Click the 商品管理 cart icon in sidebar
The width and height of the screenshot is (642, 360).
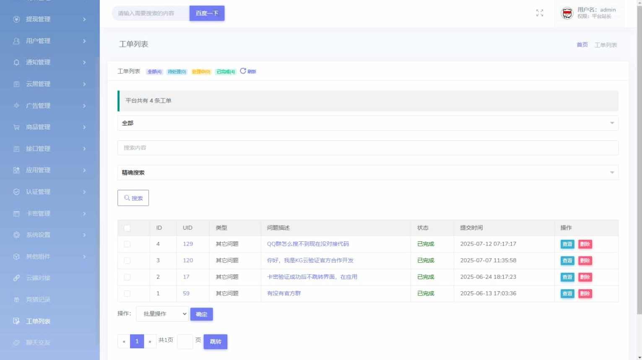click(16, 127)
